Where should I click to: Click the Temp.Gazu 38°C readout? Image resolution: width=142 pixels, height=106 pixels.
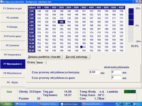click(x=92, y=95)
